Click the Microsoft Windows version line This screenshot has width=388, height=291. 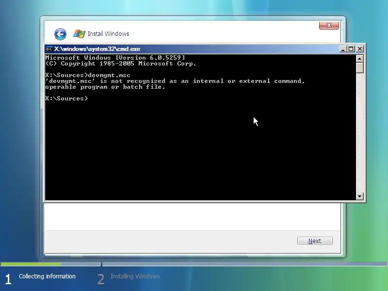point(115,58)
